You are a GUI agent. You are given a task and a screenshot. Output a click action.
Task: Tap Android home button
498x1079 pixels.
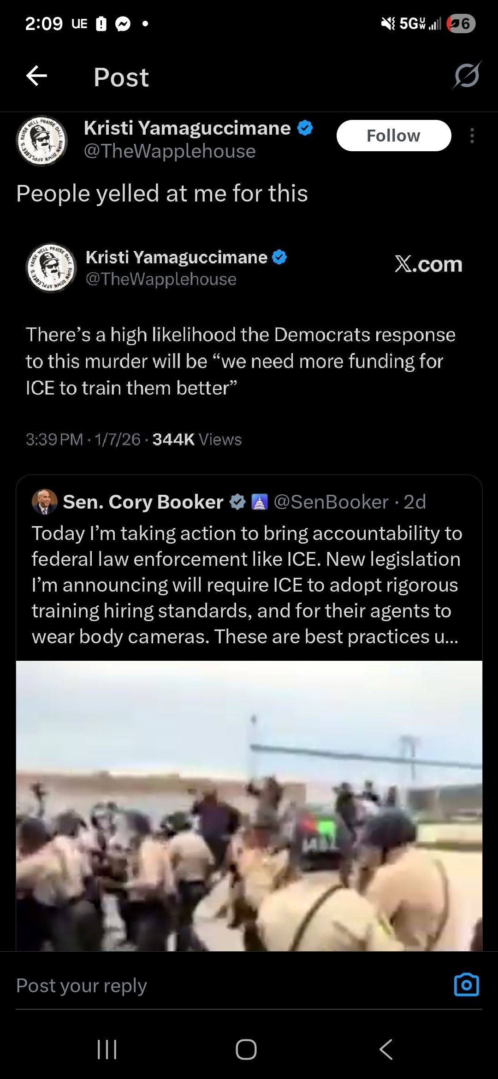tap(246, 1049)
